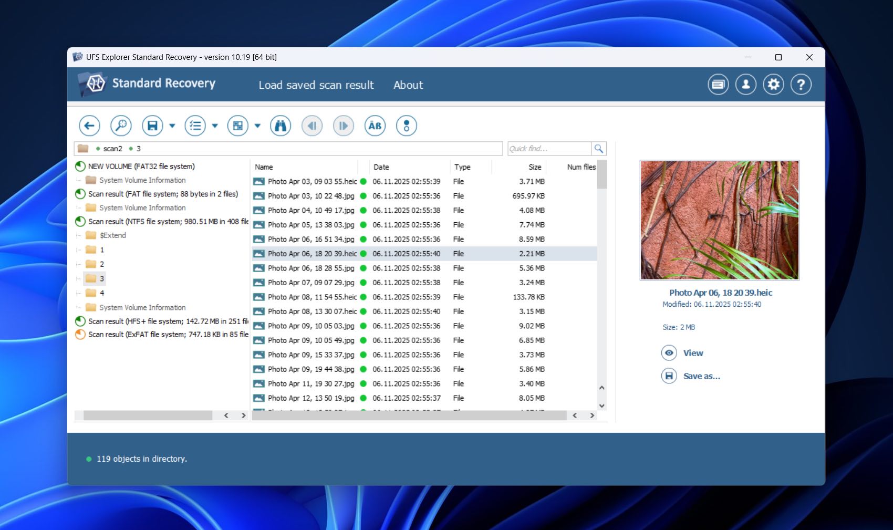Image resolution: width=893 pixels, height=530 pixels.
Task: Click the Save as... link in preview panel
Action: [702, 376]
